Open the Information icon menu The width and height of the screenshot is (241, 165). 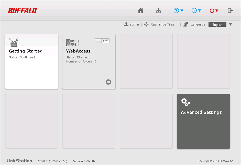tap(196, 10)
